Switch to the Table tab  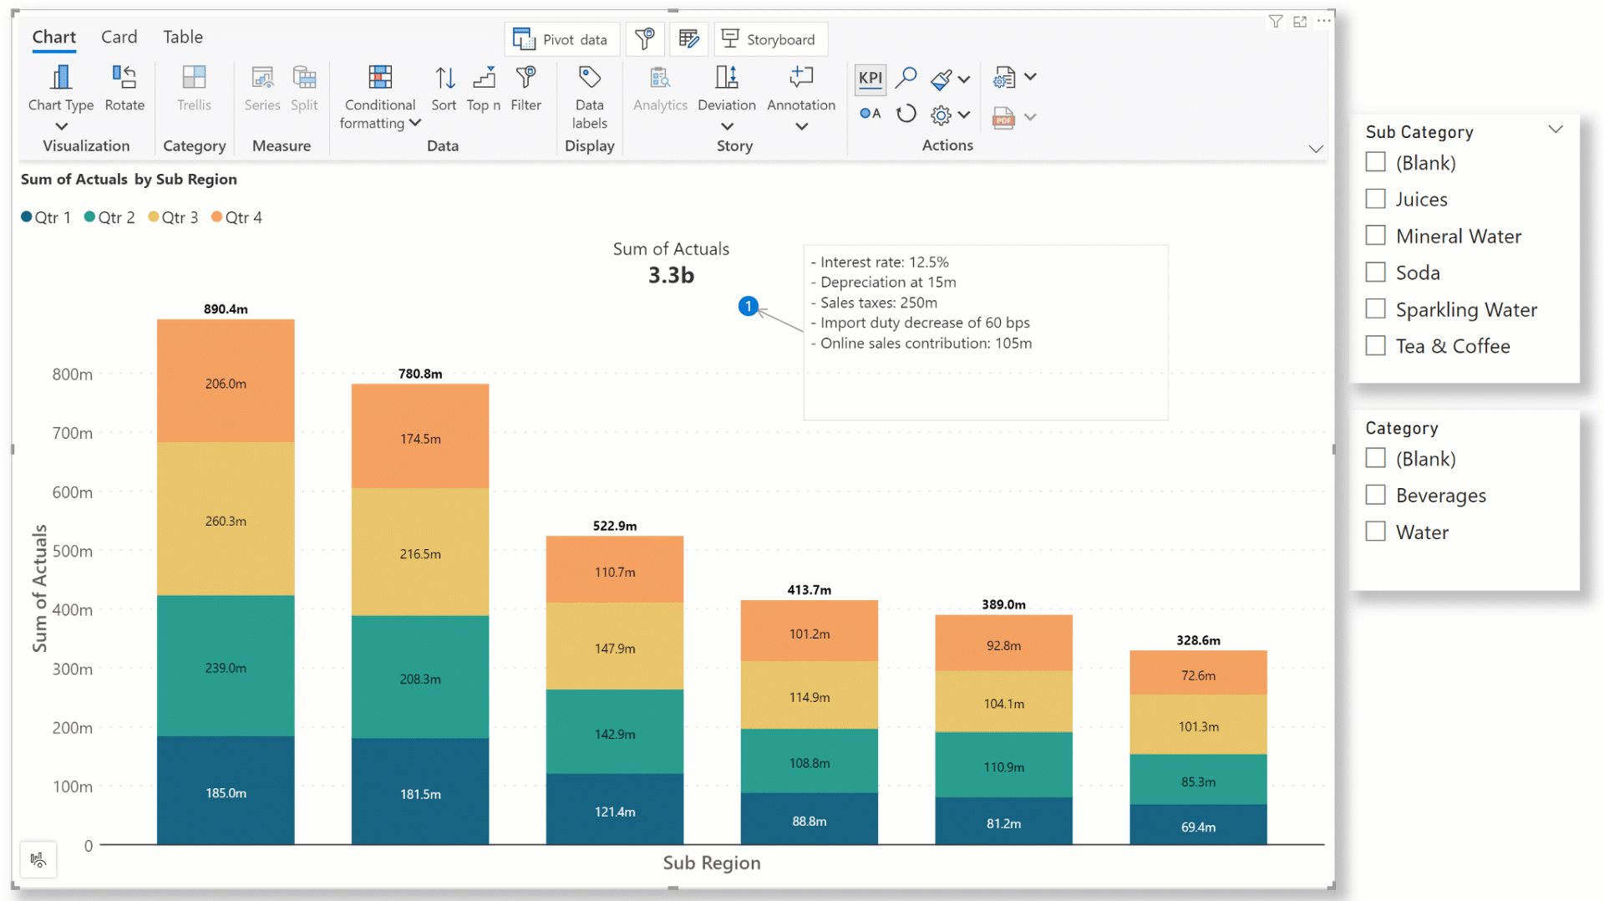point(182,37)
